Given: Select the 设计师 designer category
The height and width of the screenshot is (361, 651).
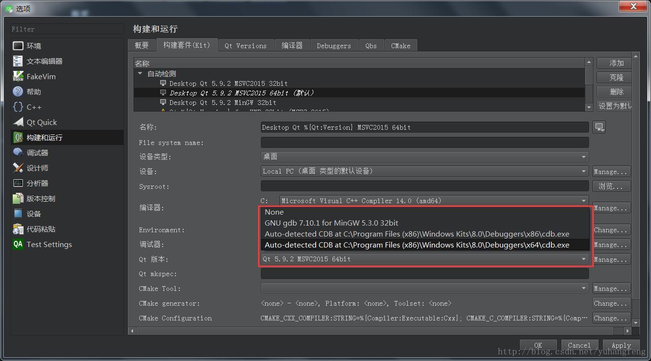Looking at the screenshot, I should click(67, 168).
